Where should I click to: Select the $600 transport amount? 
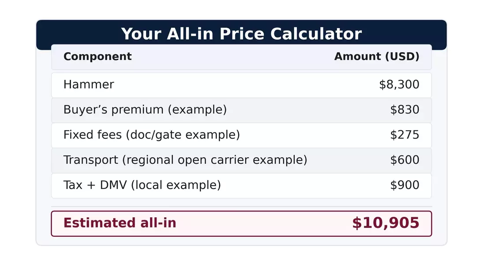point(404,160)
